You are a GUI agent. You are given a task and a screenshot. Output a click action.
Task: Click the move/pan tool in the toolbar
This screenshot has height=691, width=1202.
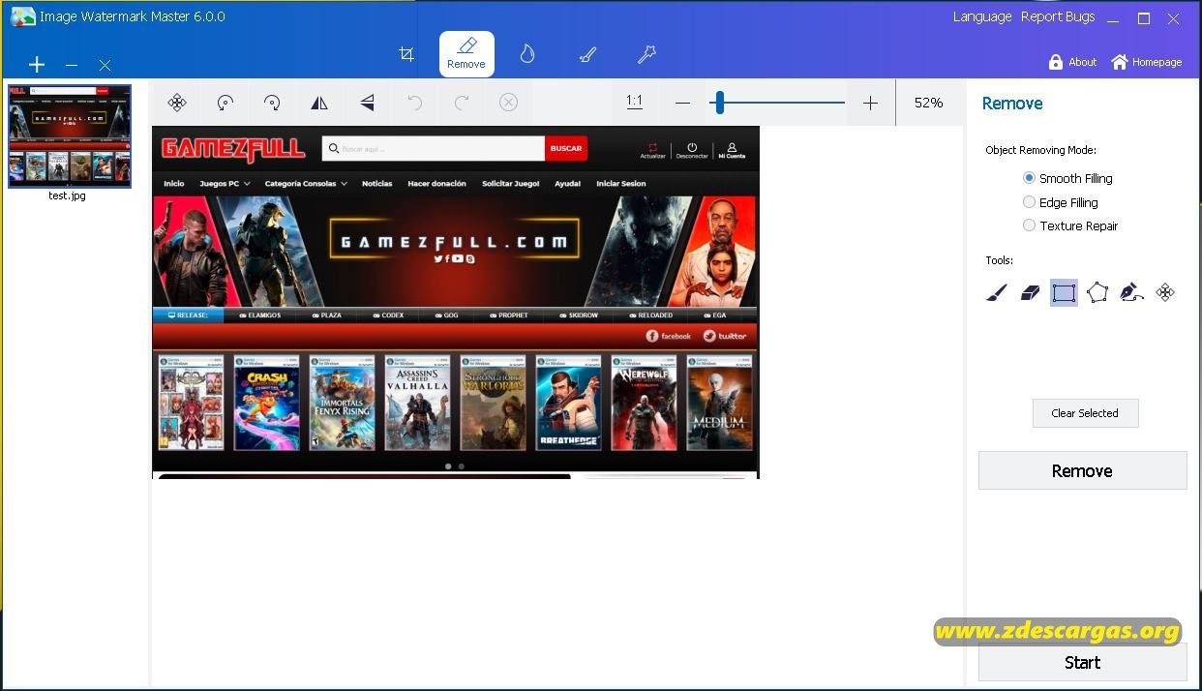(177, 103)
